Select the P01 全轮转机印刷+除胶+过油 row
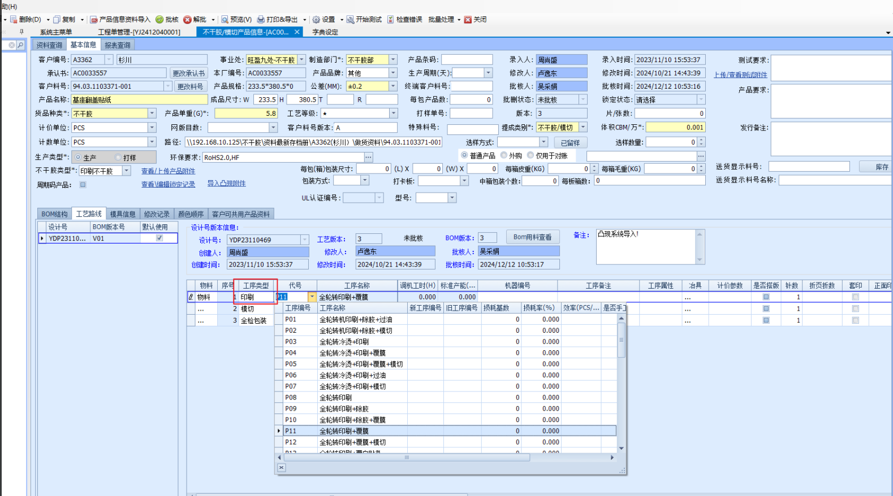This screenshot has width=893, height=496. 450,319
